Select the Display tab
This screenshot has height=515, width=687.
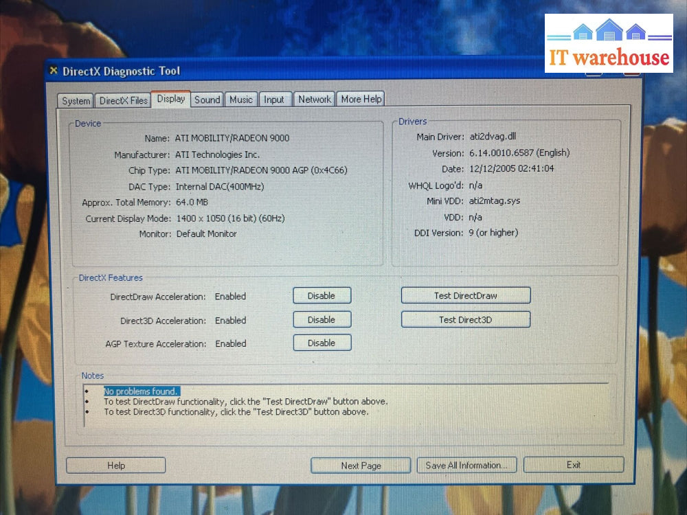170,99
